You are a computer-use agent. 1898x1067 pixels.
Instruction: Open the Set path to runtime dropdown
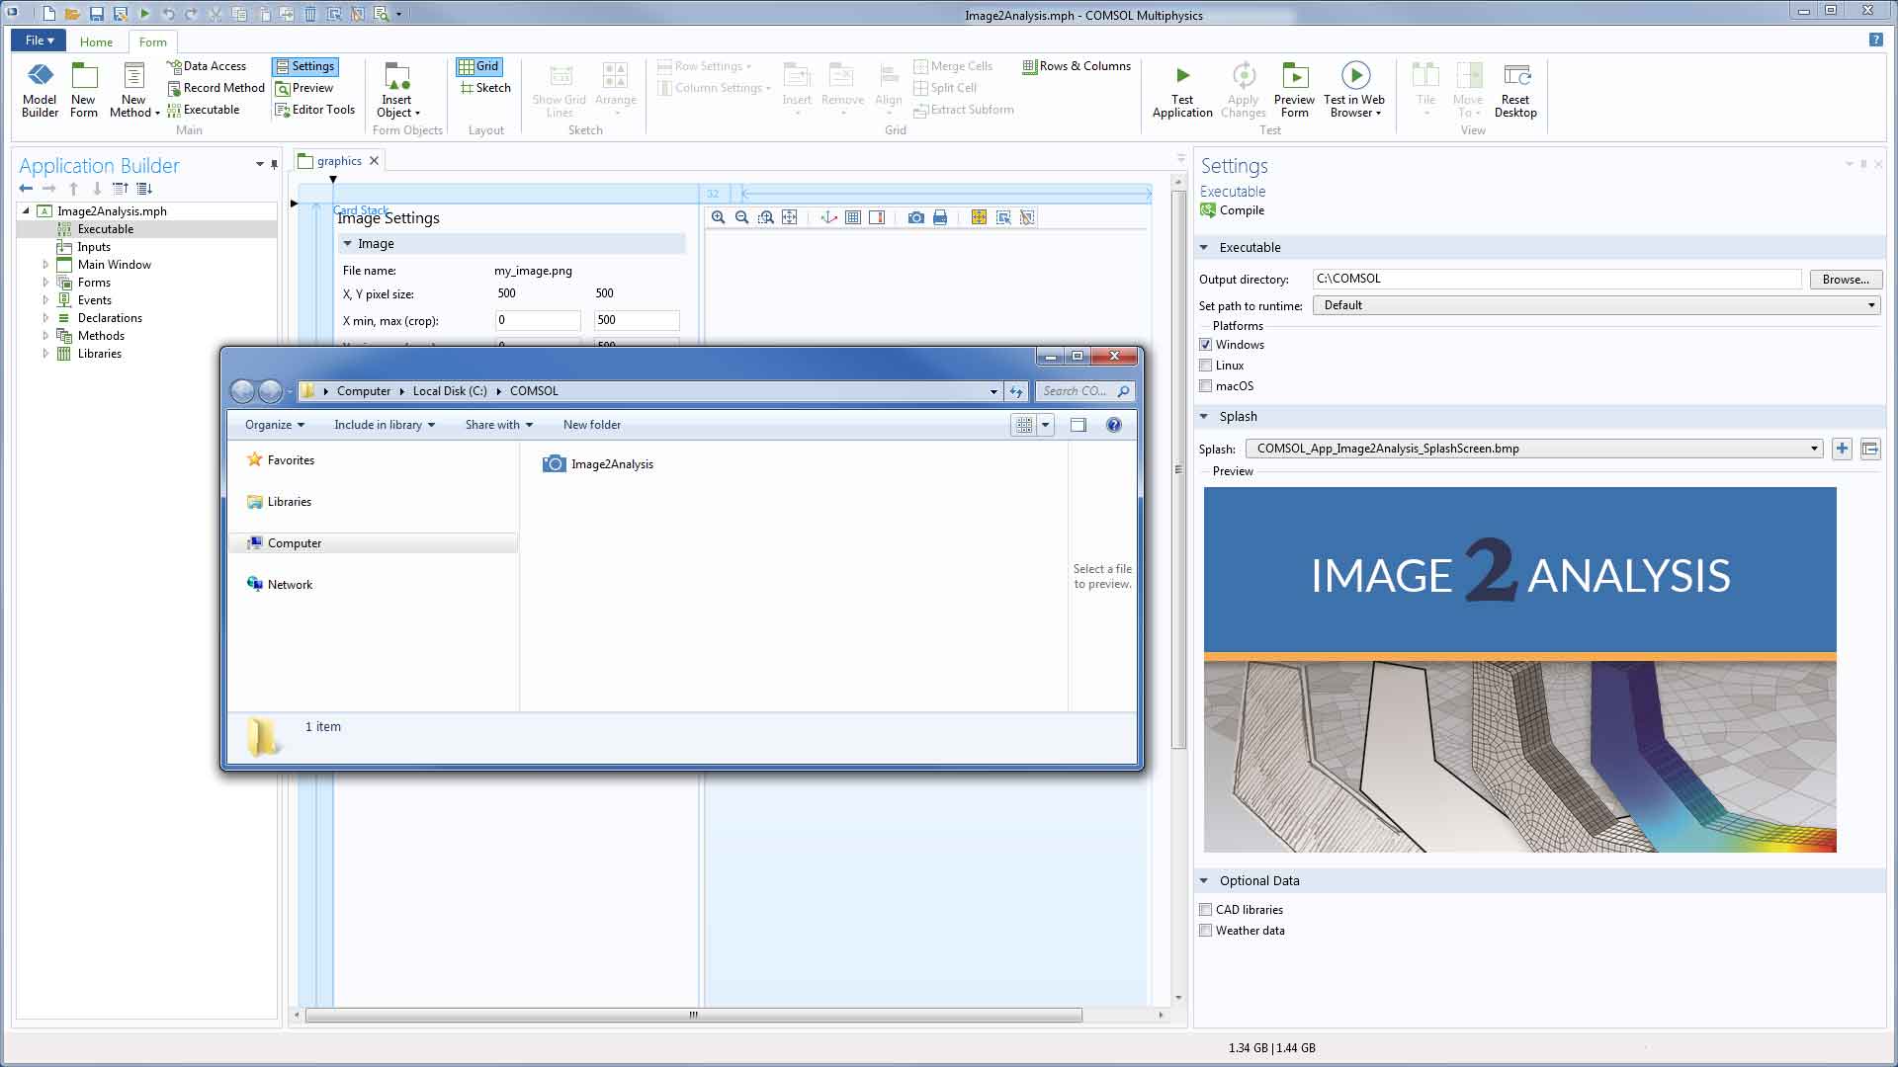pos(1872,305)
